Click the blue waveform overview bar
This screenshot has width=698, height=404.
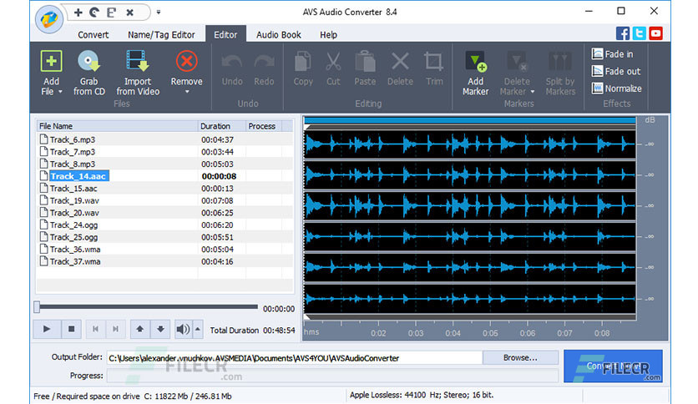pyautogui.click(x=469, y=120)
